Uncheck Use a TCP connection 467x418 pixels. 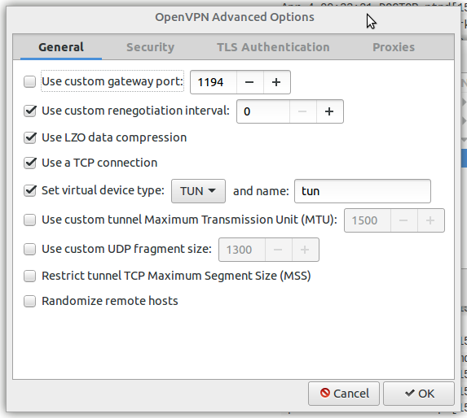30,163
